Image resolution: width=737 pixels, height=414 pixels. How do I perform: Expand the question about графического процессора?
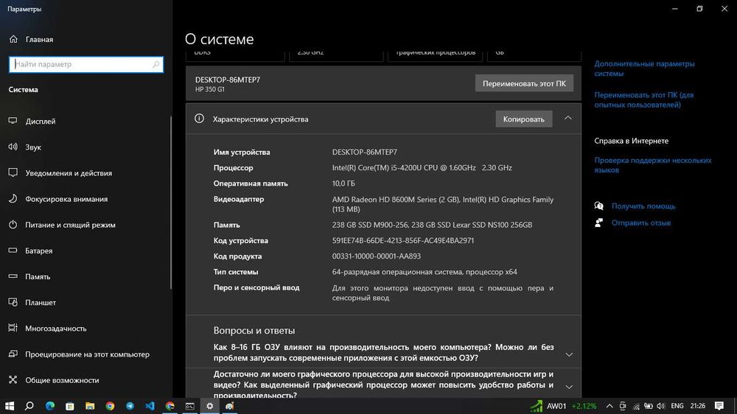coord(569,387)
